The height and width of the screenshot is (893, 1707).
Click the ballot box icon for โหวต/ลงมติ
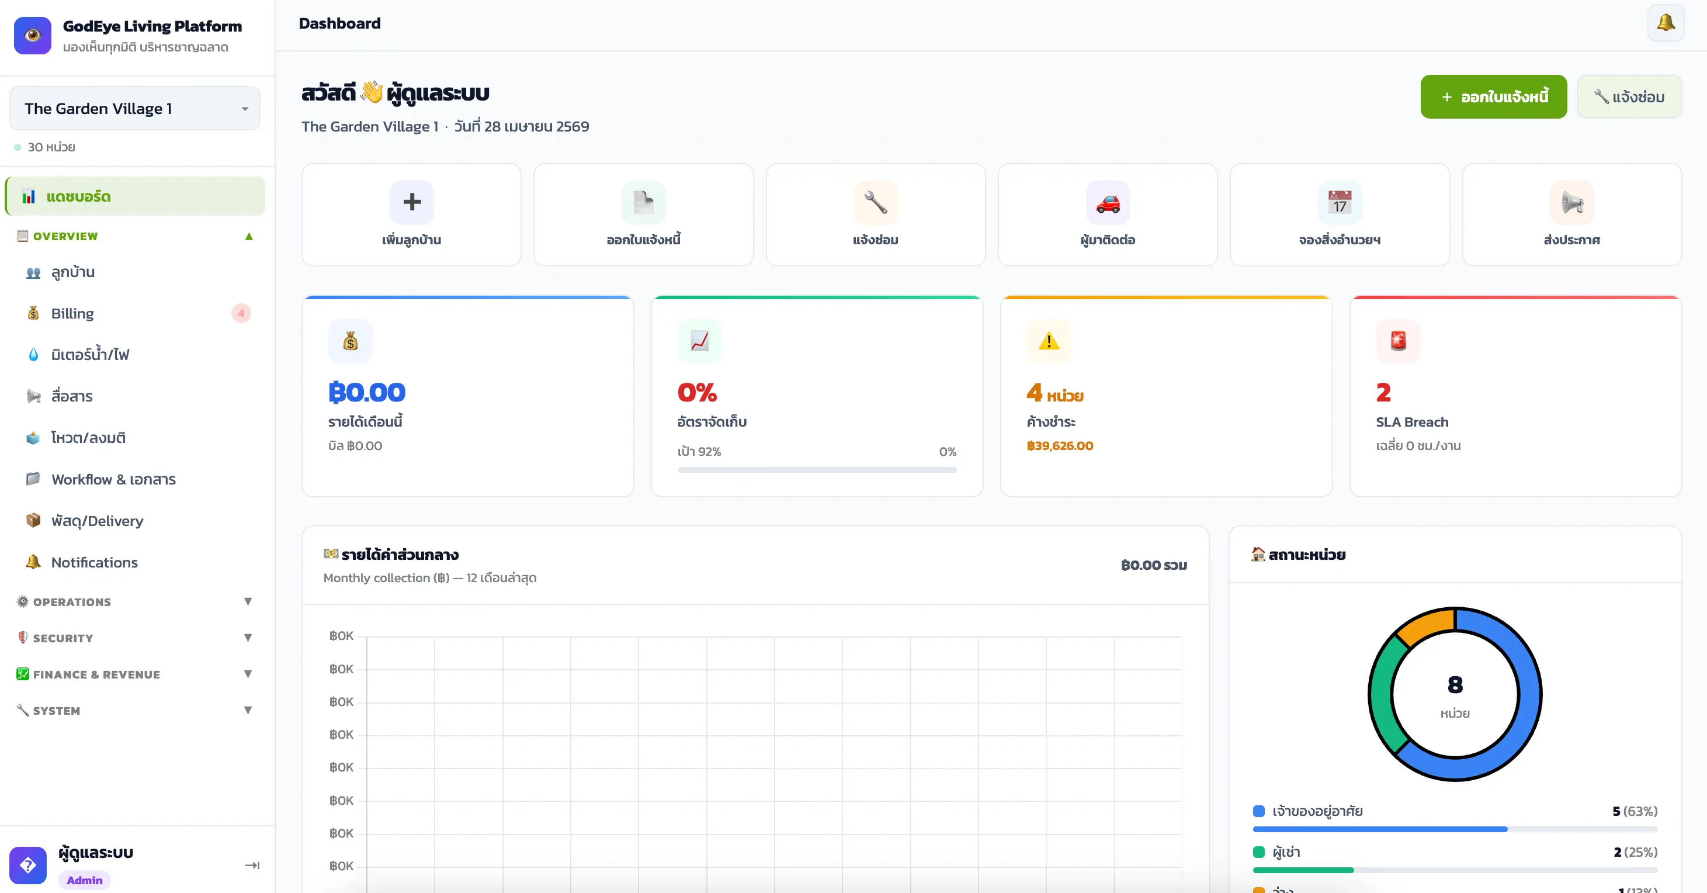[x=33, y=438]
